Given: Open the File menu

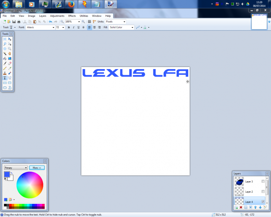Looking at the screenshot, I should (5, 16).
